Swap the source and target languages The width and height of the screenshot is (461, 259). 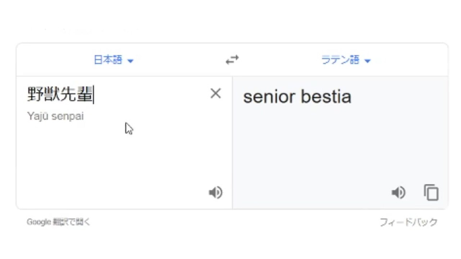(x=232, y=60)
